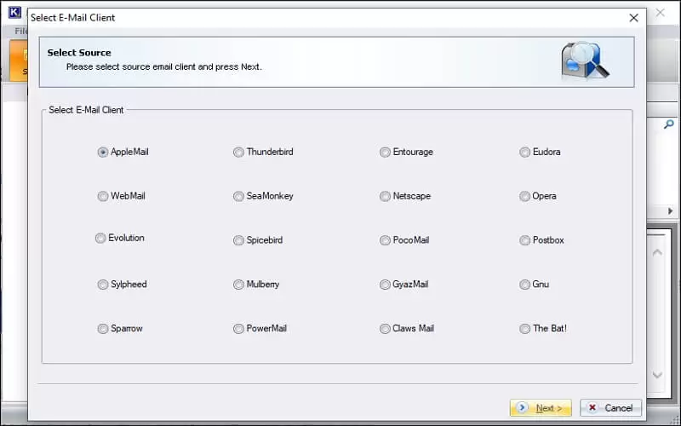Click the Cancel button

click(610, 408)
